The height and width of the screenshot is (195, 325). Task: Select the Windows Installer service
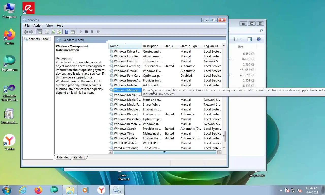pos(165,85)
